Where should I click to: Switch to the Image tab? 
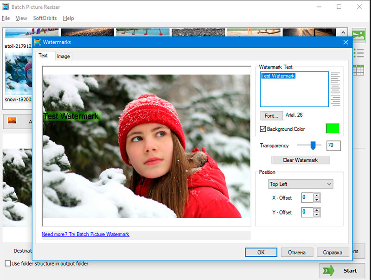pyautogui.click(x=64, y=56)
